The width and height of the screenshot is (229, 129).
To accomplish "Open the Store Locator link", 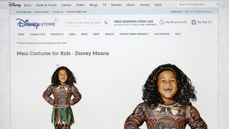I will (x=42, y=12).
